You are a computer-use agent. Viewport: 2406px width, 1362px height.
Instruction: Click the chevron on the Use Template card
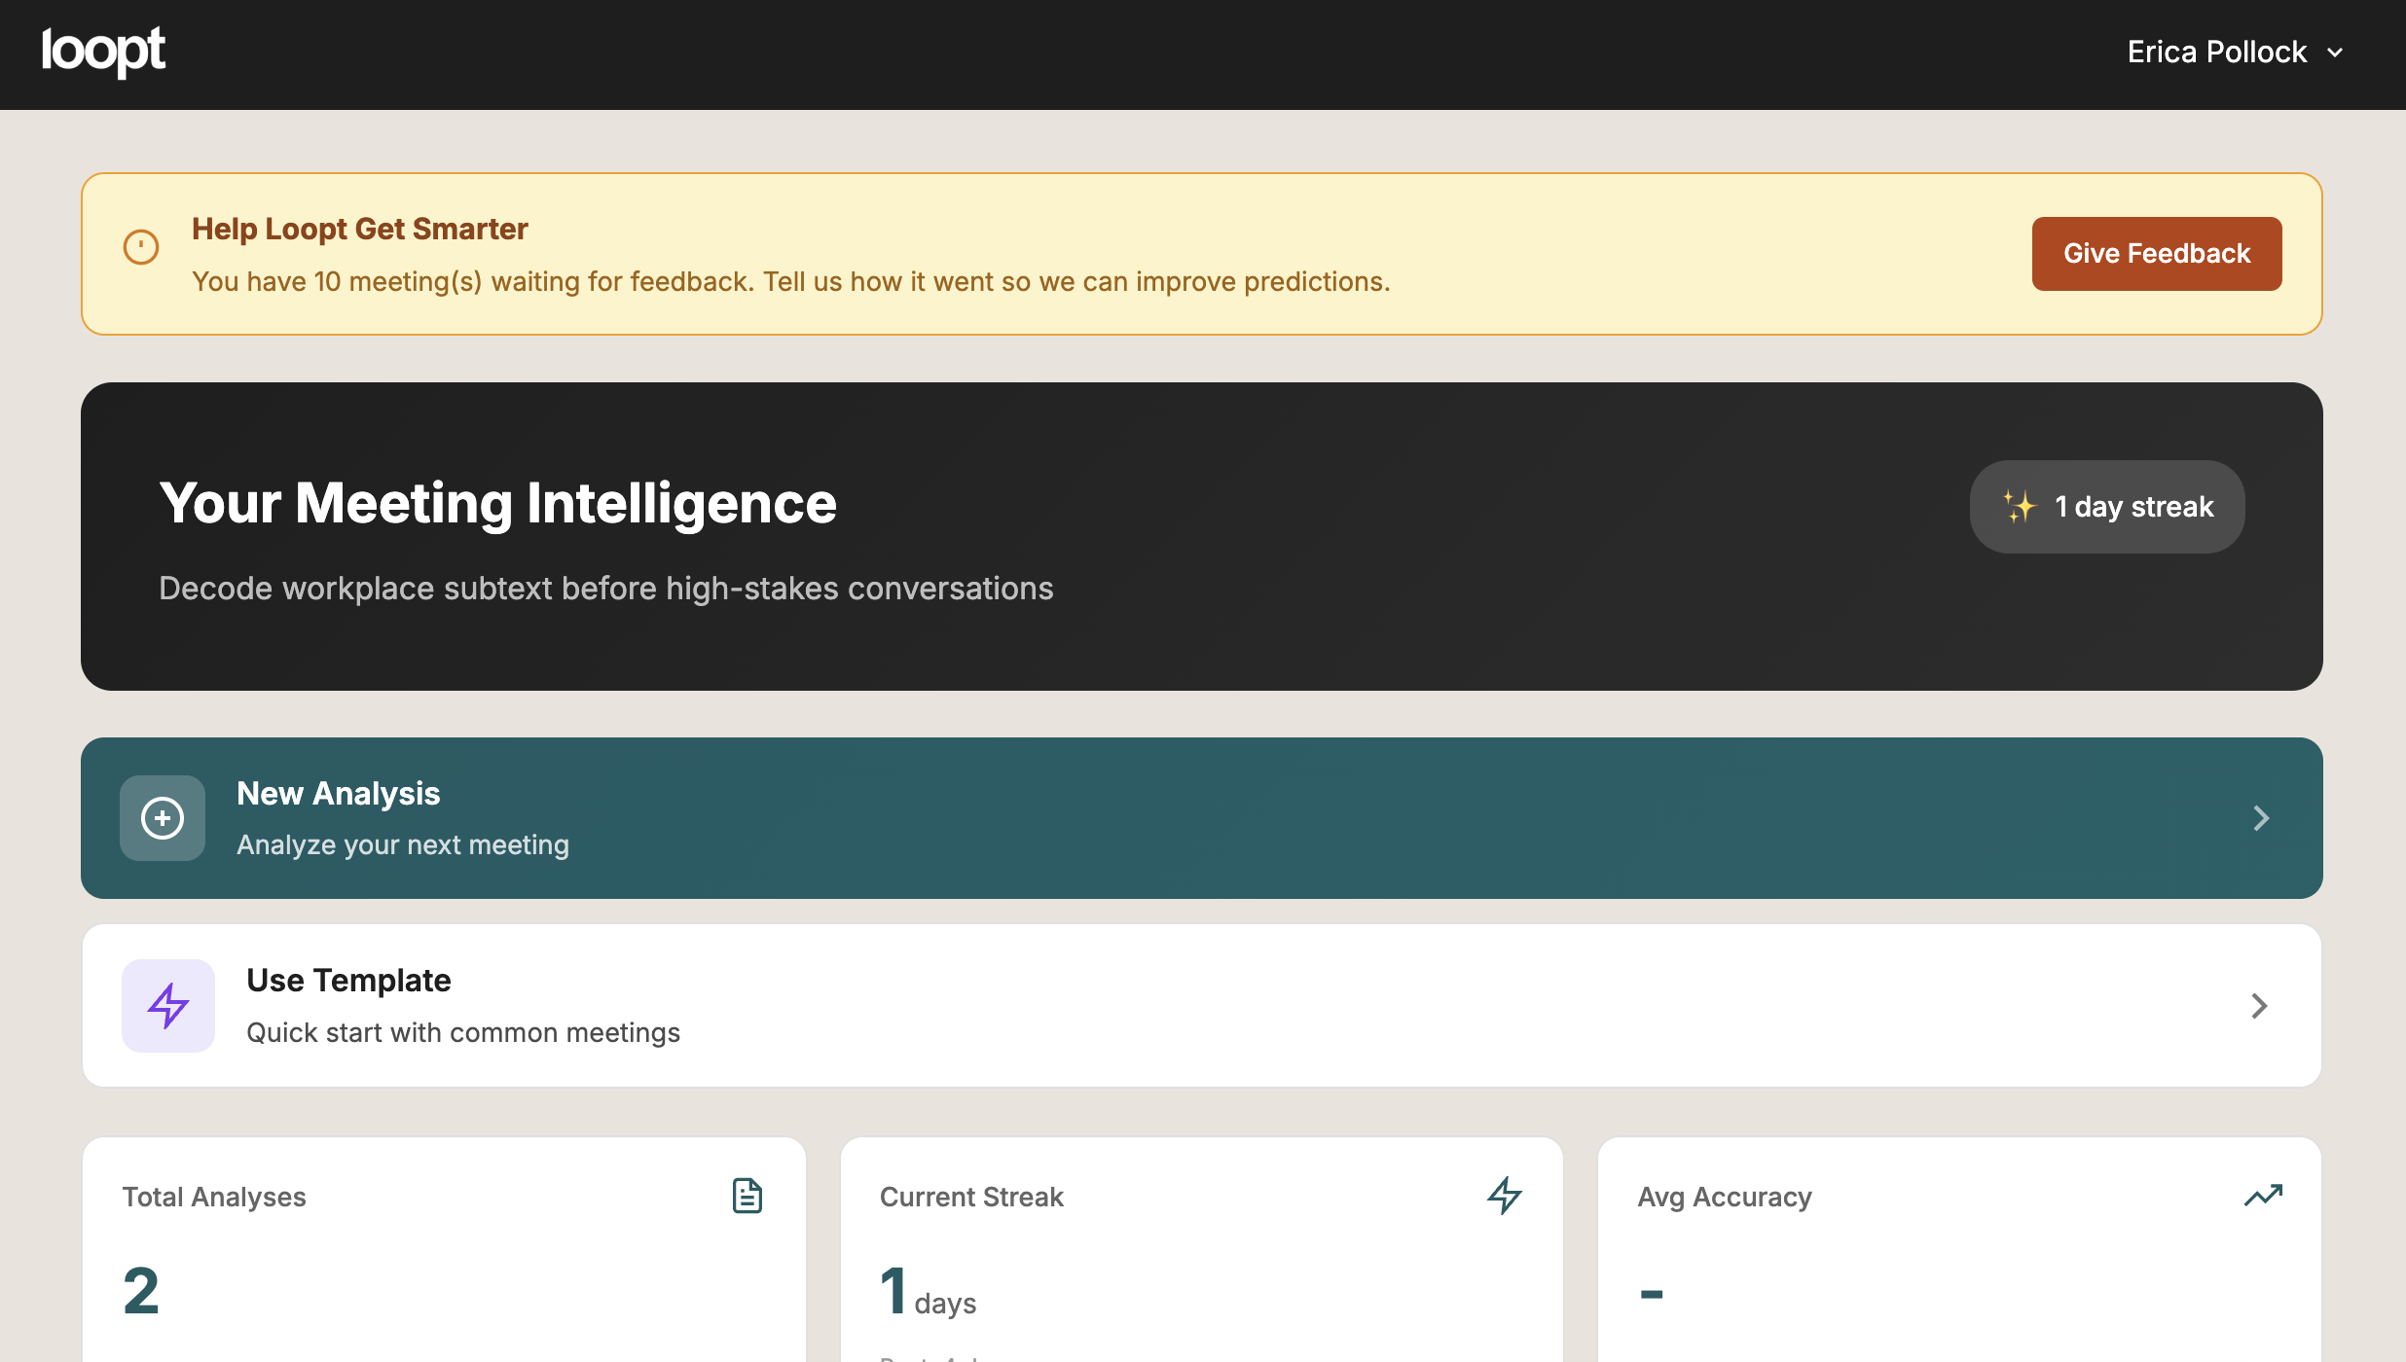click(2259, 1005)
